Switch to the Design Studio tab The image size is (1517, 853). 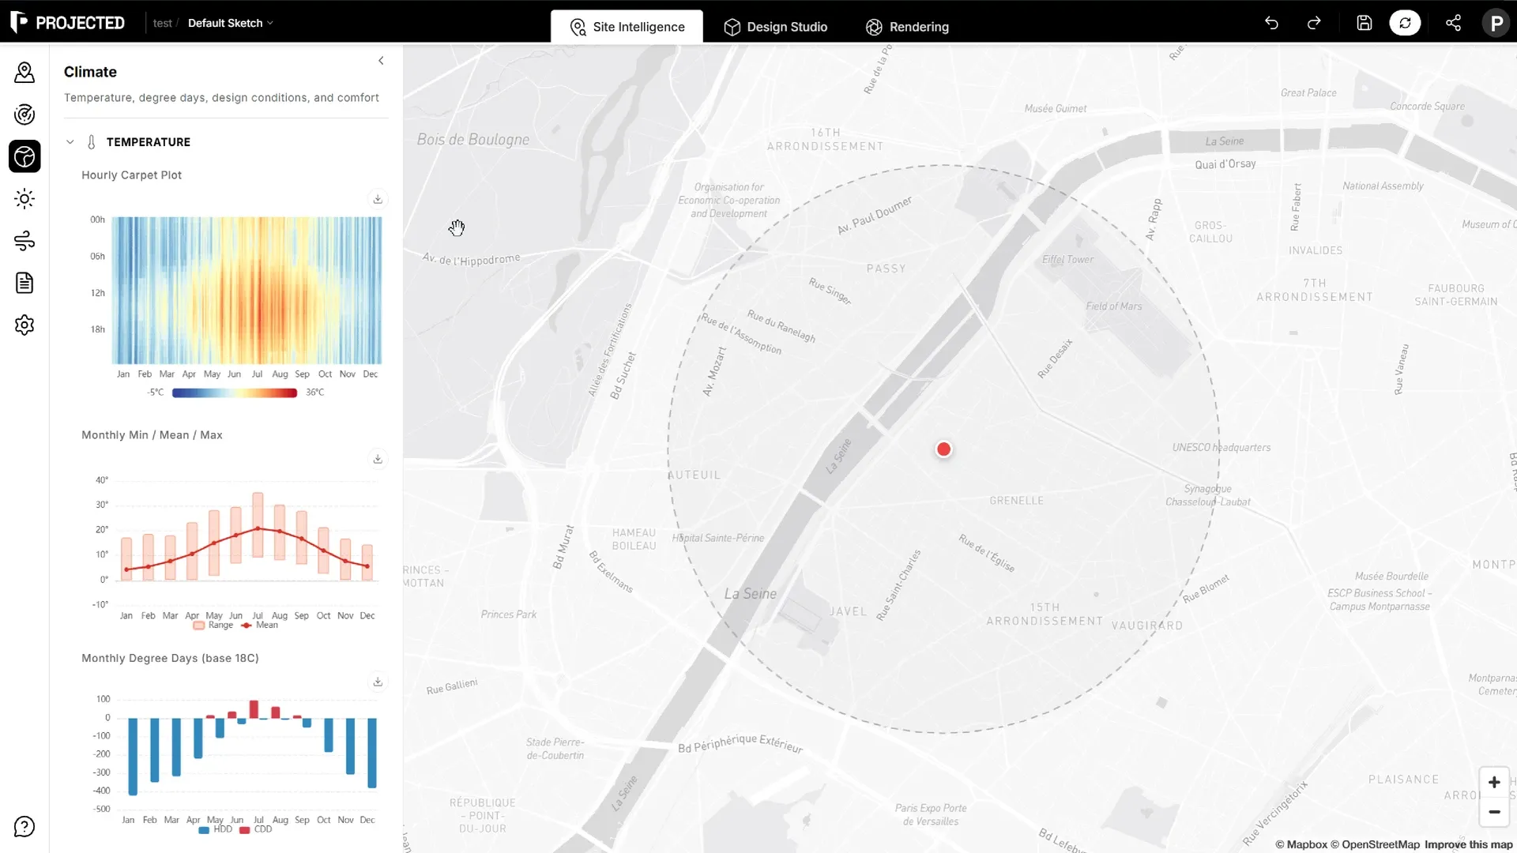[776, 27]
